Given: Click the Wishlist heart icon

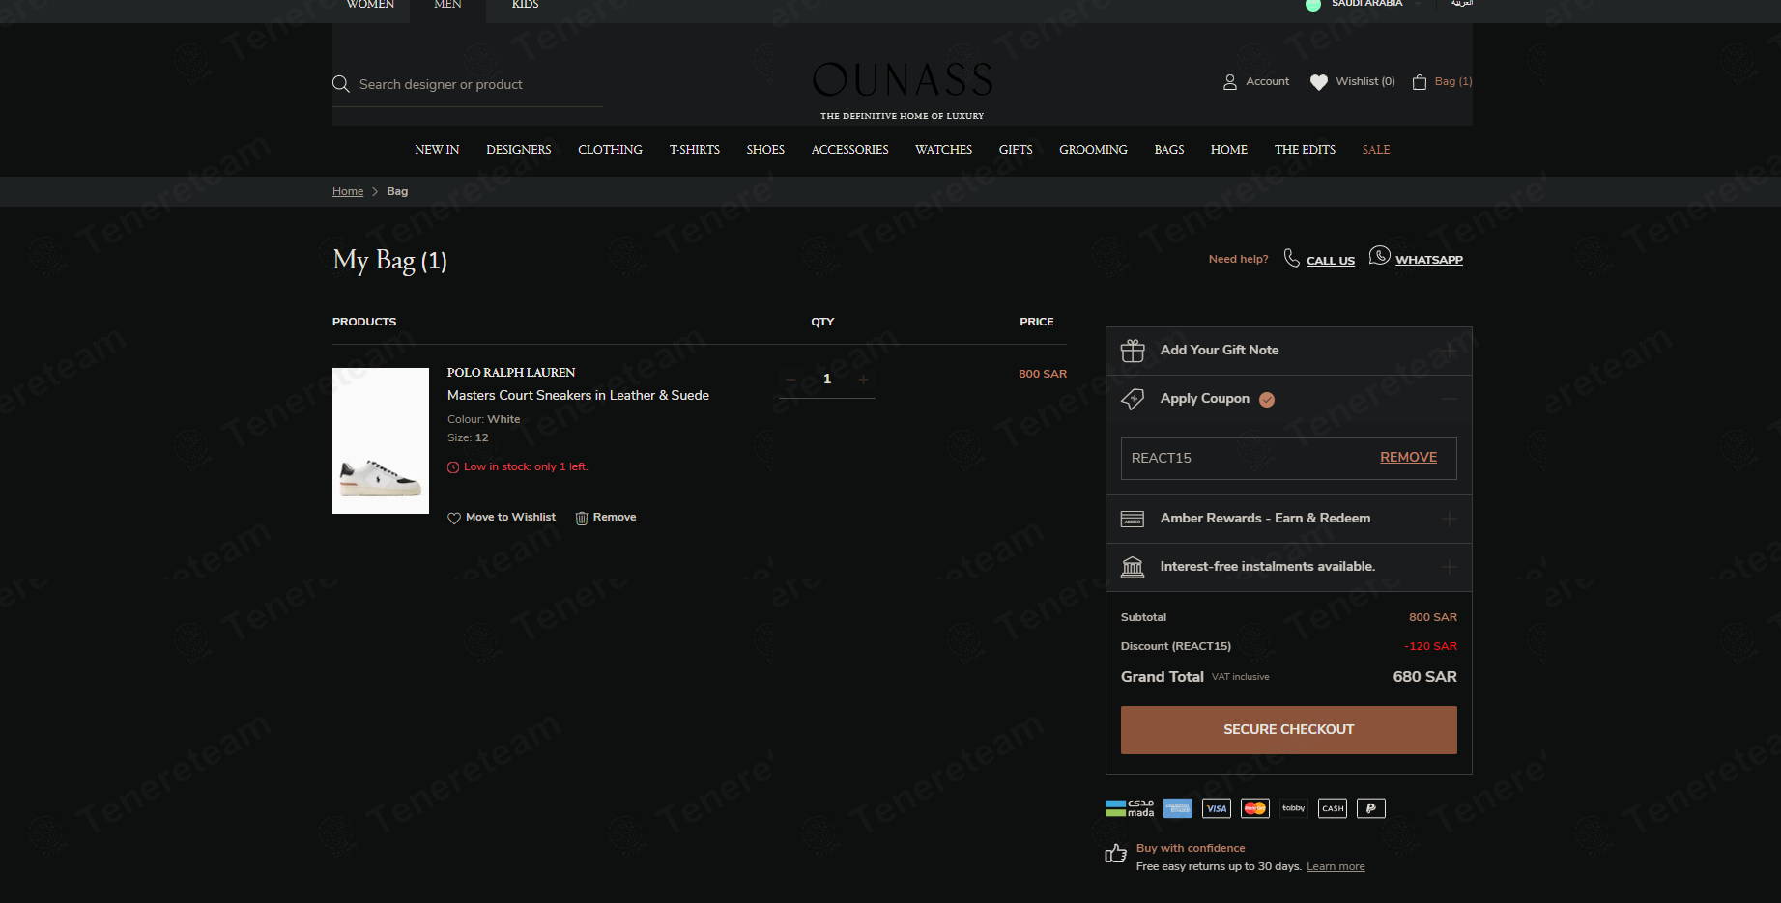Looking at the screenshot, I should [1319, 82].
